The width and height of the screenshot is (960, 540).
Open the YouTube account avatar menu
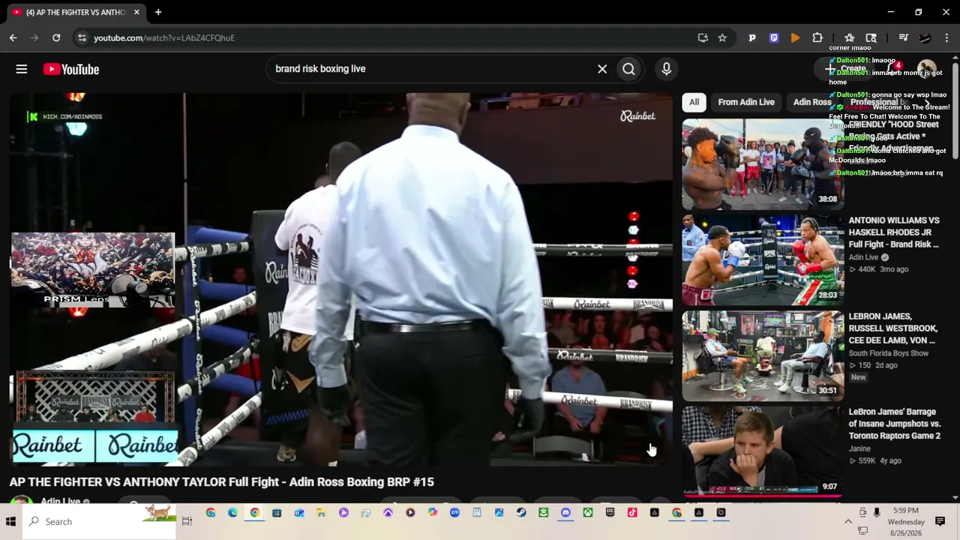pyautogui.click(x=927, y=69)
